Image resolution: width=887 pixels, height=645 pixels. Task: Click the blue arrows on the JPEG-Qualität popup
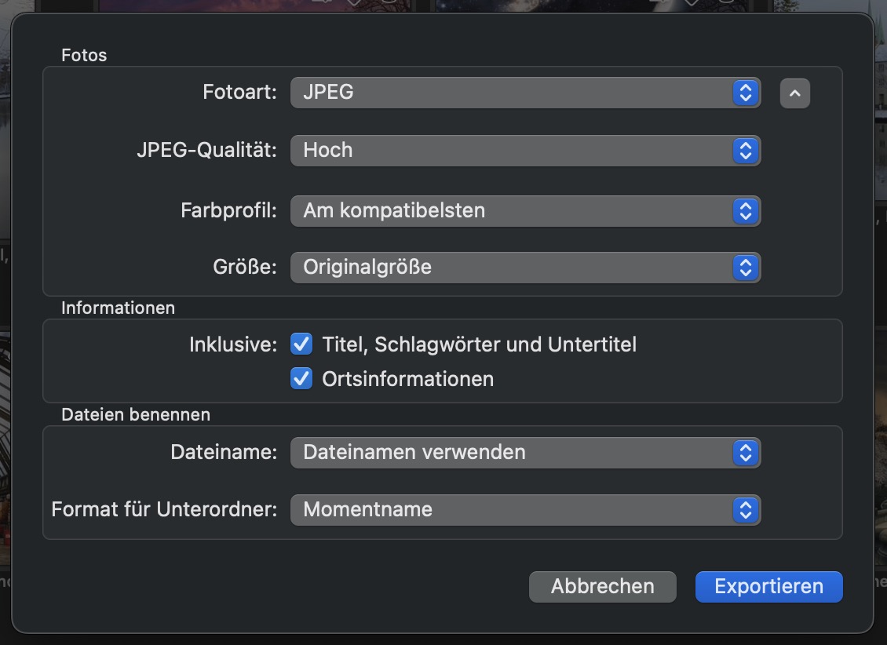746,150
